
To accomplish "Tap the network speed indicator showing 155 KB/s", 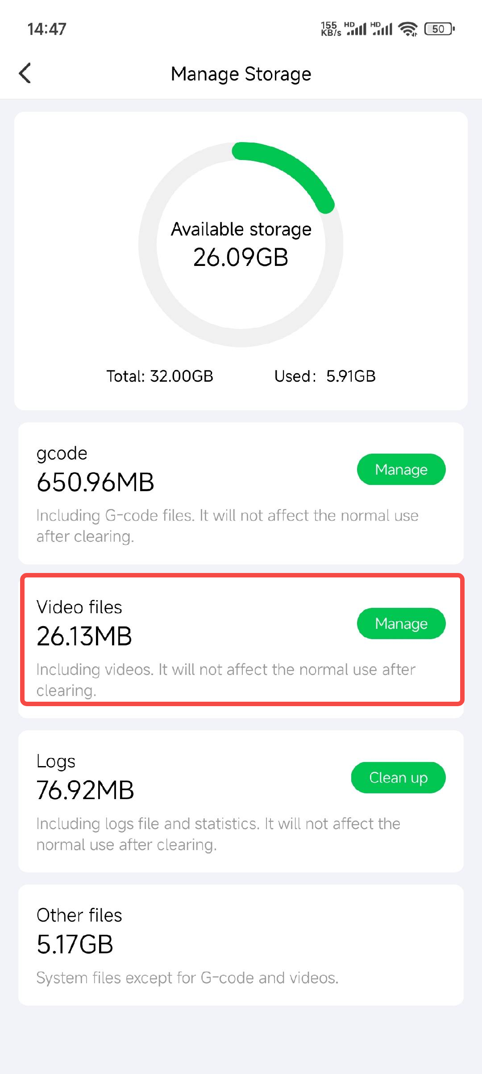I will click(330, 29).
